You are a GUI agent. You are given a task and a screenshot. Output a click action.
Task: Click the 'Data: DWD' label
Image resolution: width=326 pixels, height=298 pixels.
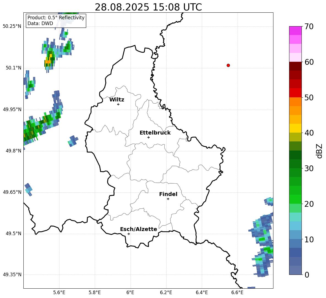pos(40,23)
